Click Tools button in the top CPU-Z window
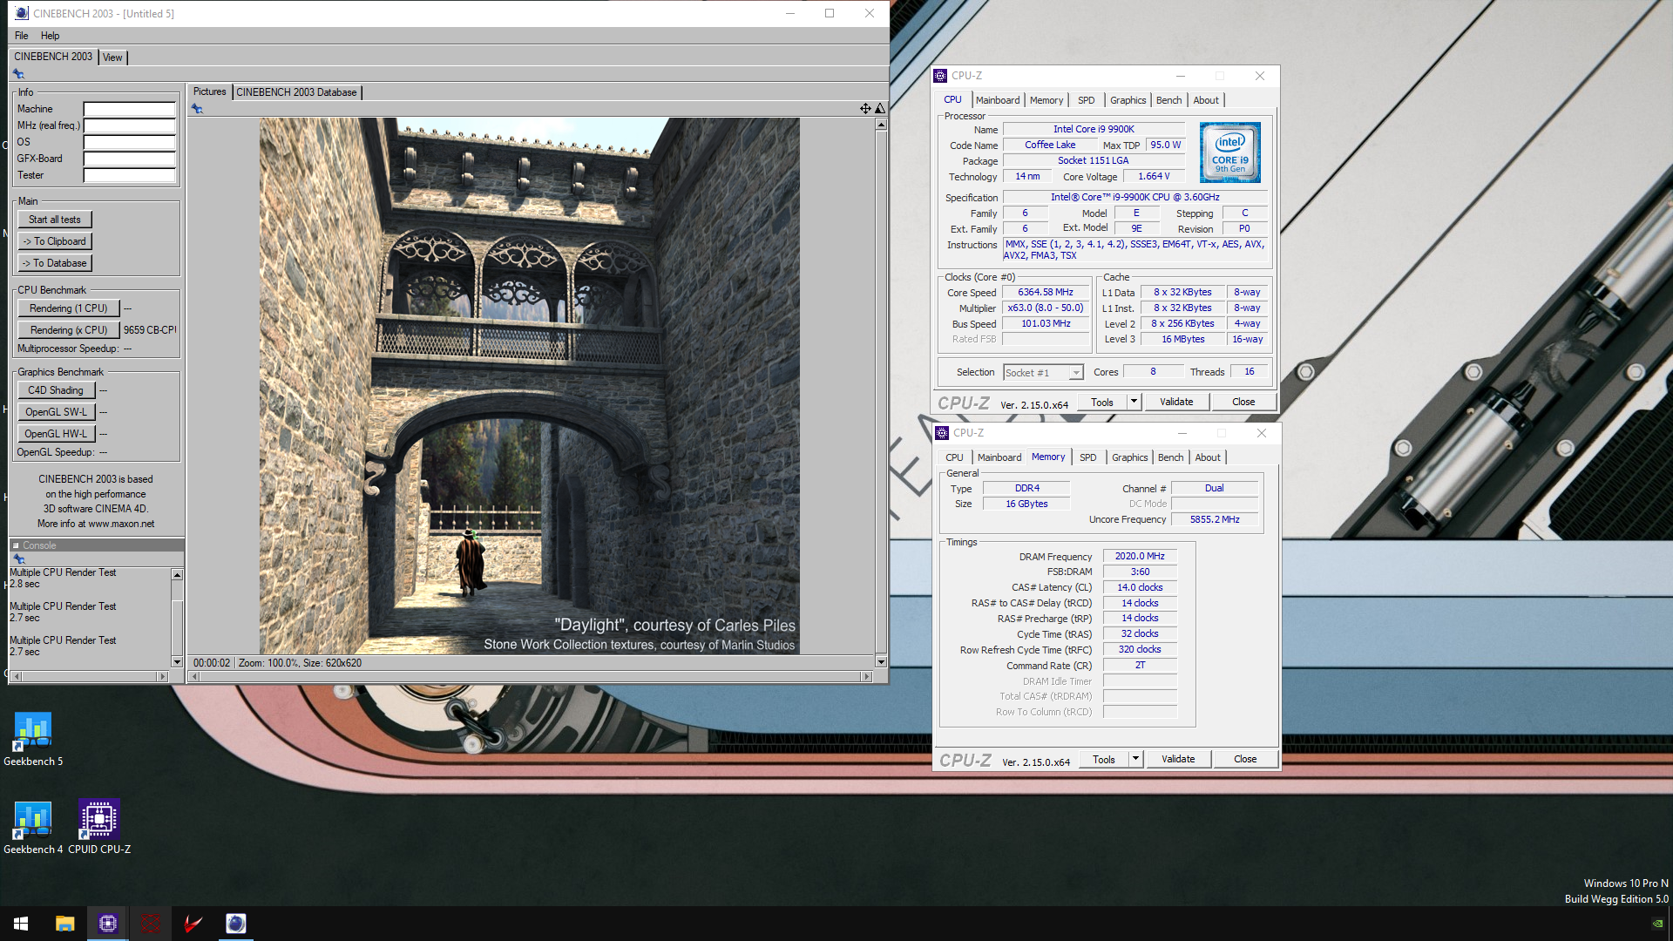Viewport: 1673px width, 941px height. pyautogui.click(x=1102, y=402)
